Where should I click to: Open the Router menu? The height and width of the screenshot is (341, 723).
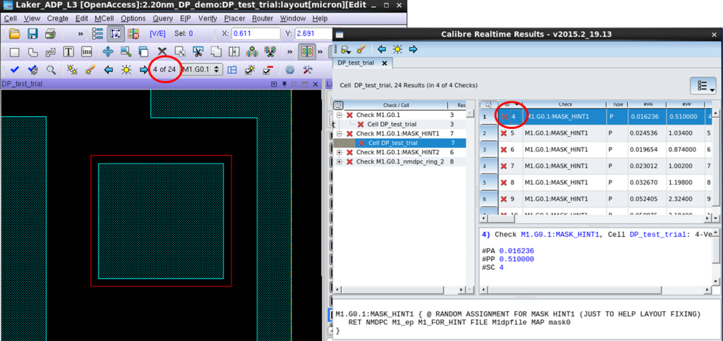[263, 18]
